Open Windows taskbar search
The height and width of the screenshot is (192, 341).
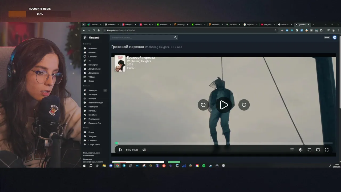point(91,166)
